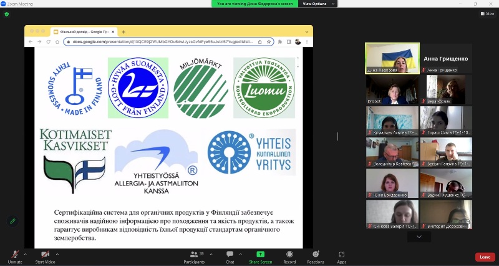This screenshot has height=266, width=499.
Task: Open the Chrome three-dot menu
Action: (x=307, y=42)
